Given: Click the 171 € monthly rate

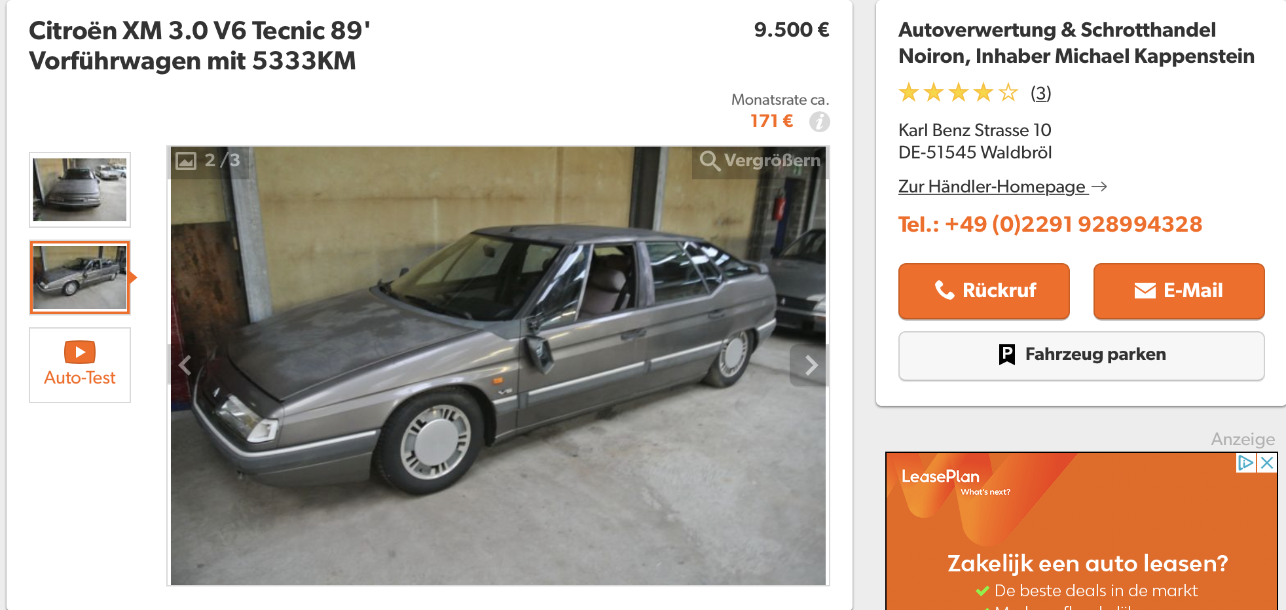Looking at the screenshot, I should tap(771, 121).
